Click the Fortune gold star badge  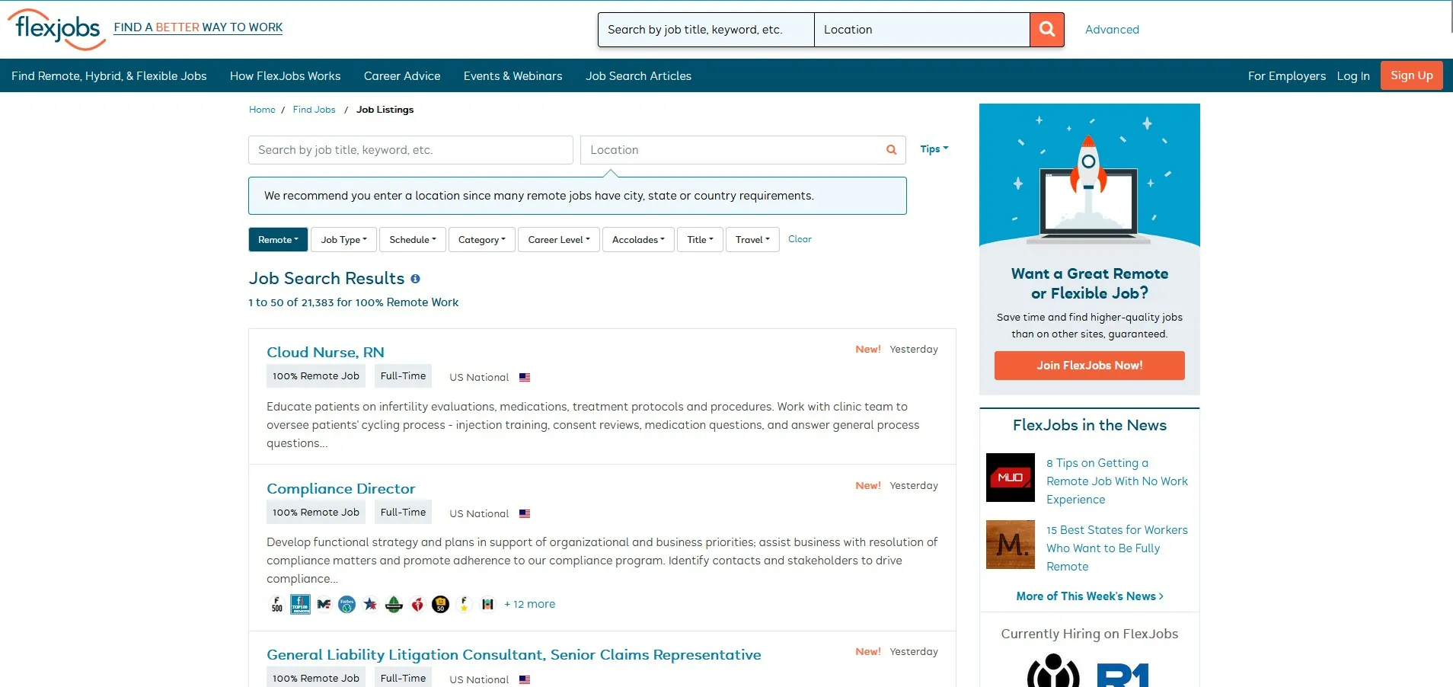tap(464, 605)
